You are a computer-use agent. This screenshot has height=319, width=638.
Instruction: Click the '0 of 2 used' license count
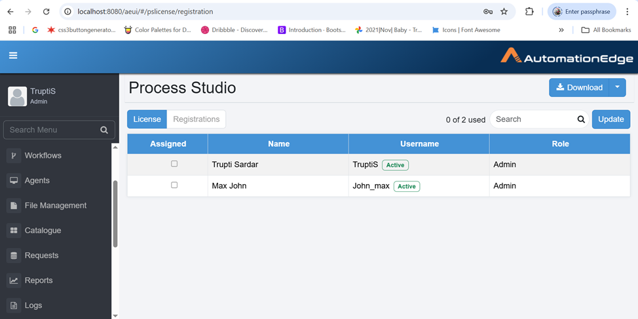[x=466, y=120]
